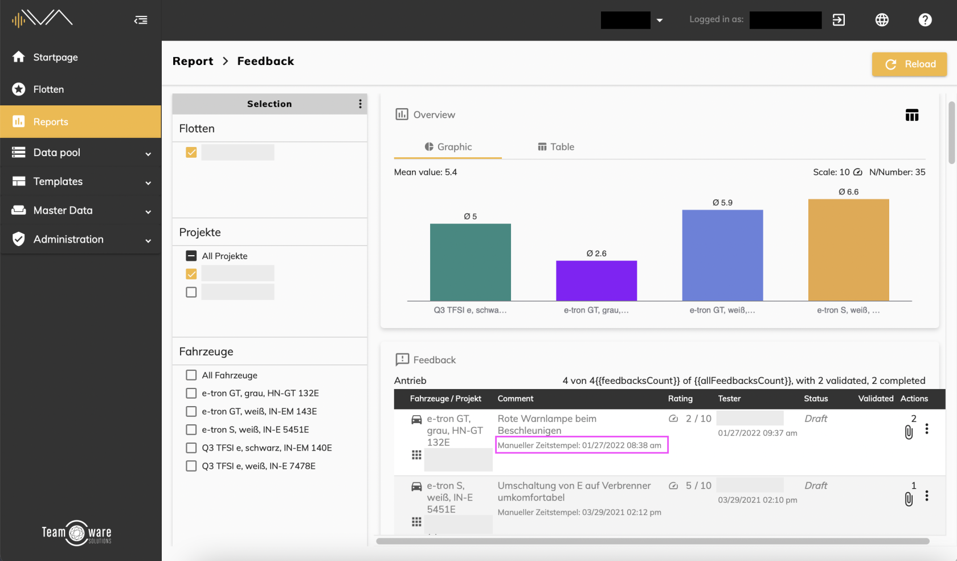This screenshot has width=957, height=561.
Task: Open the help question mark icon
Action: (925, 20)
